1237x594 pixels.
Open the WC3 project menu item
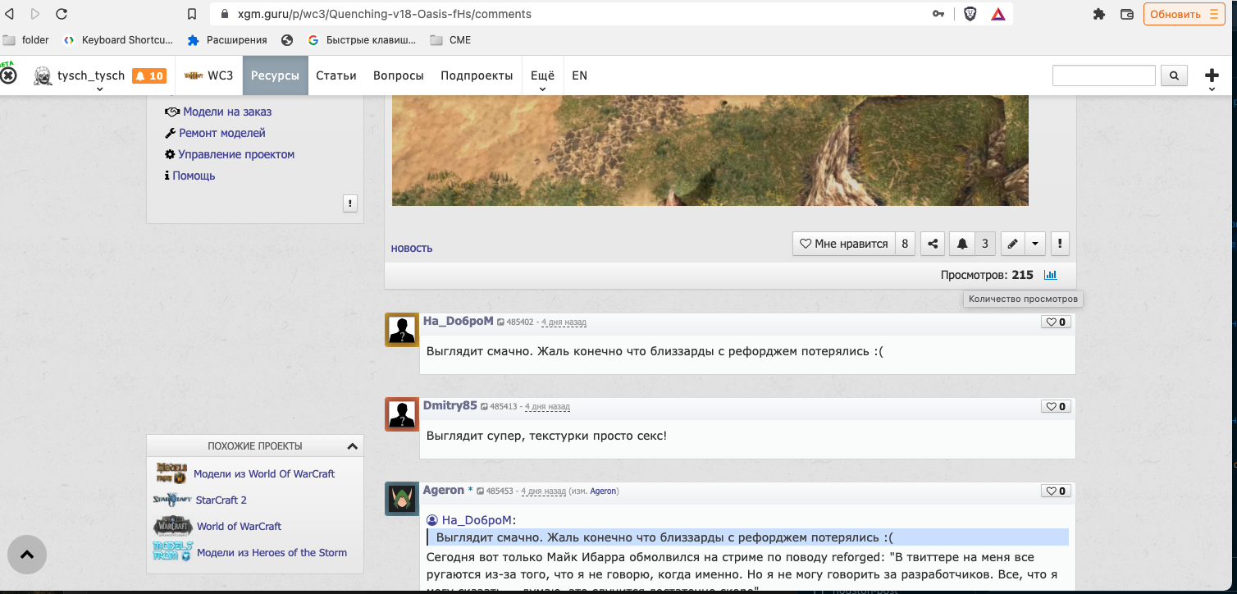(208, 75)
